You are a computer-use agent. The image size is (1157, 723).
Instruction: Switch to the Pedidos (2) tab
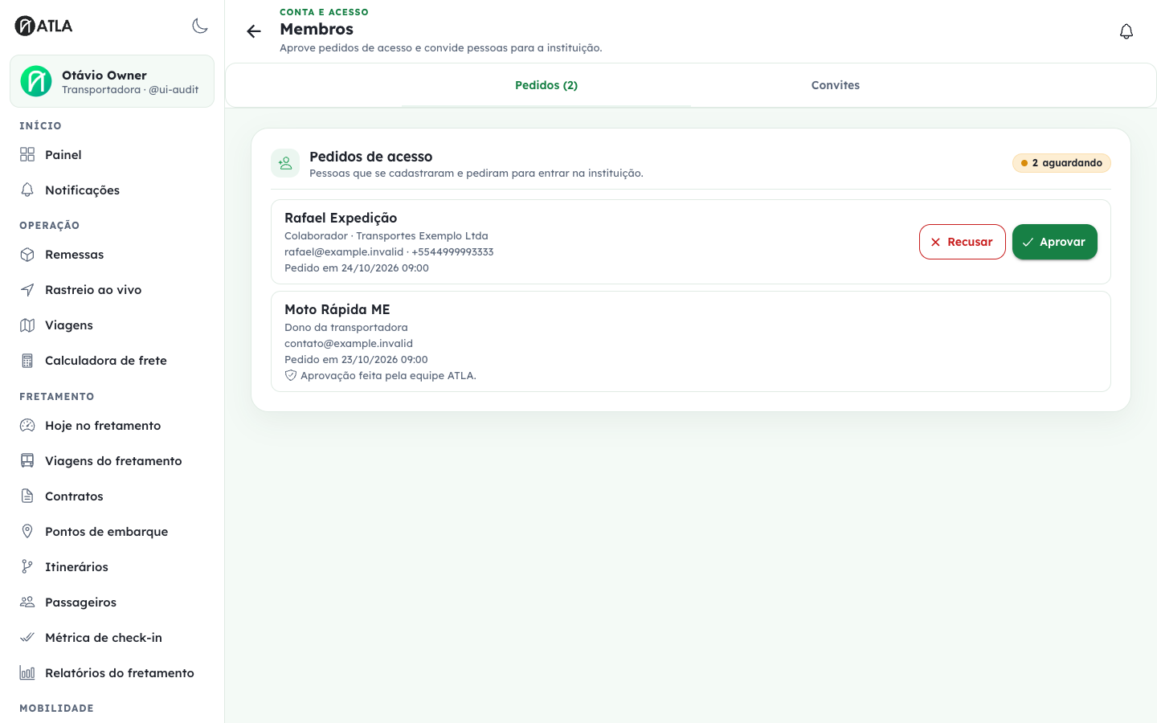point(546,85)
